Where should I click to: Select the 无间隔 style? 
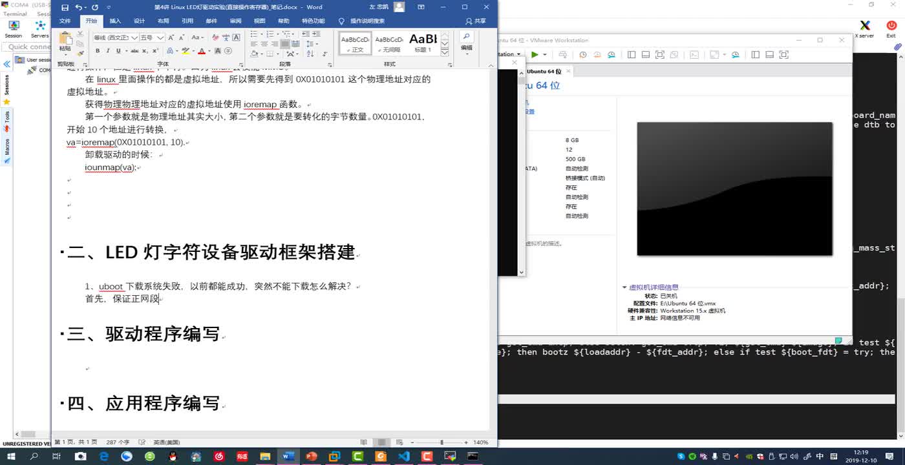[x=389, y=43]
